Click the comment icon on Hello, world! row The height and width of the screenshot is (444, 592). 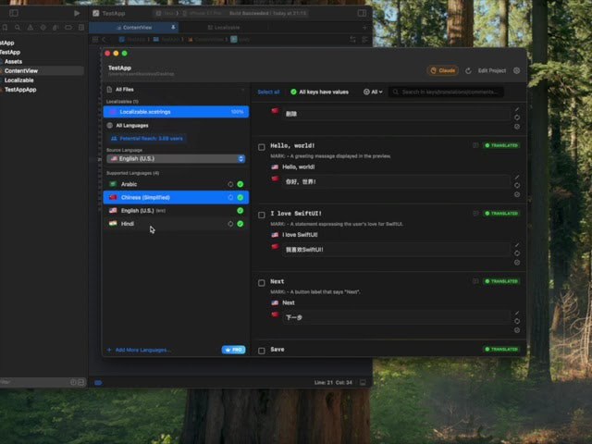click(x=475, y=145)
